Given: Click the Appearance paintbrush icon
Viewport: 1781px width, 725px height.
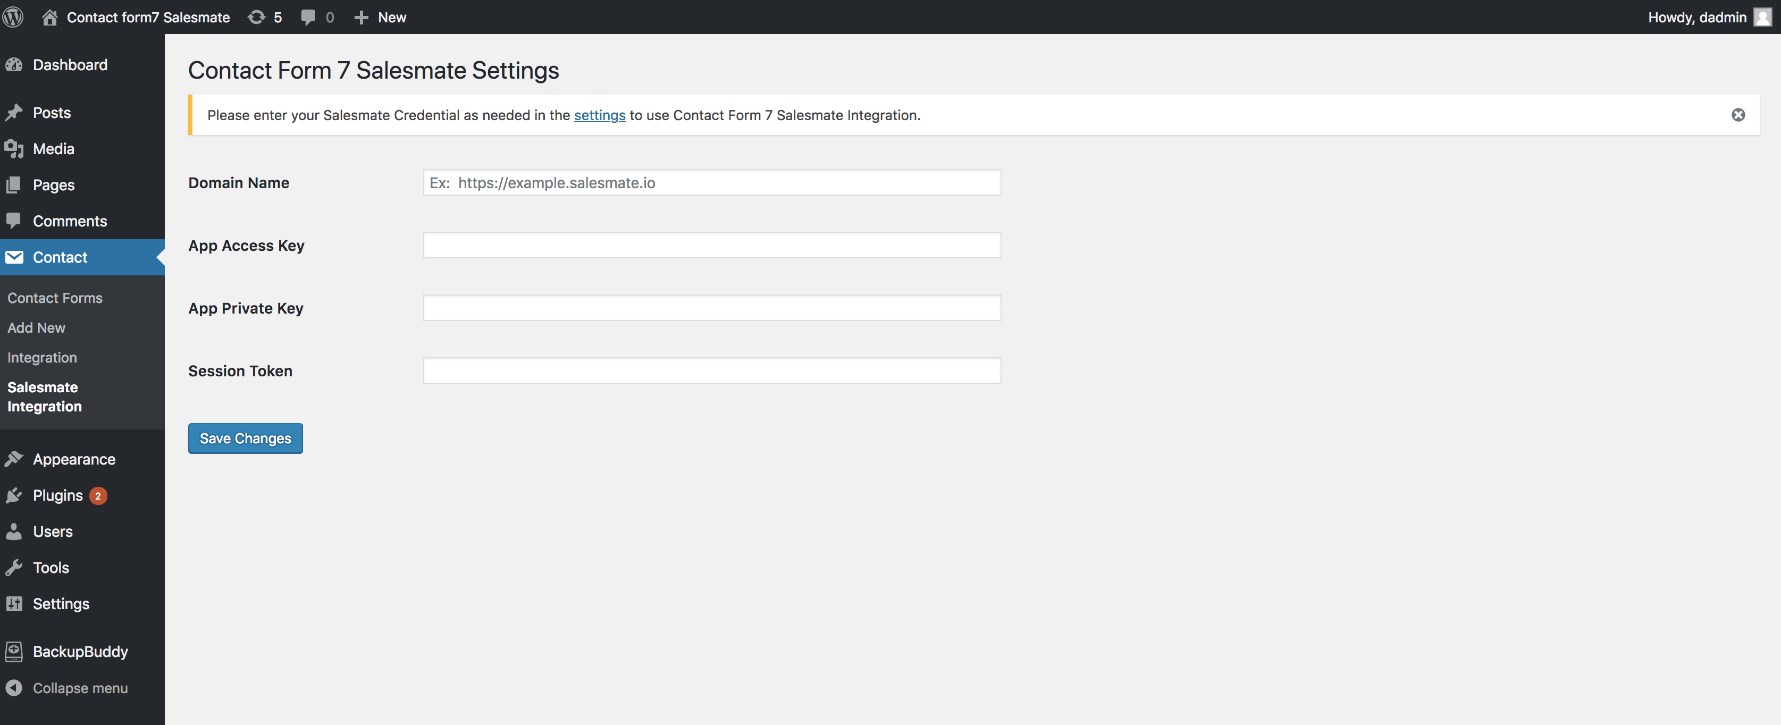Looking at the screenshot, I should [x=14, y=459].
